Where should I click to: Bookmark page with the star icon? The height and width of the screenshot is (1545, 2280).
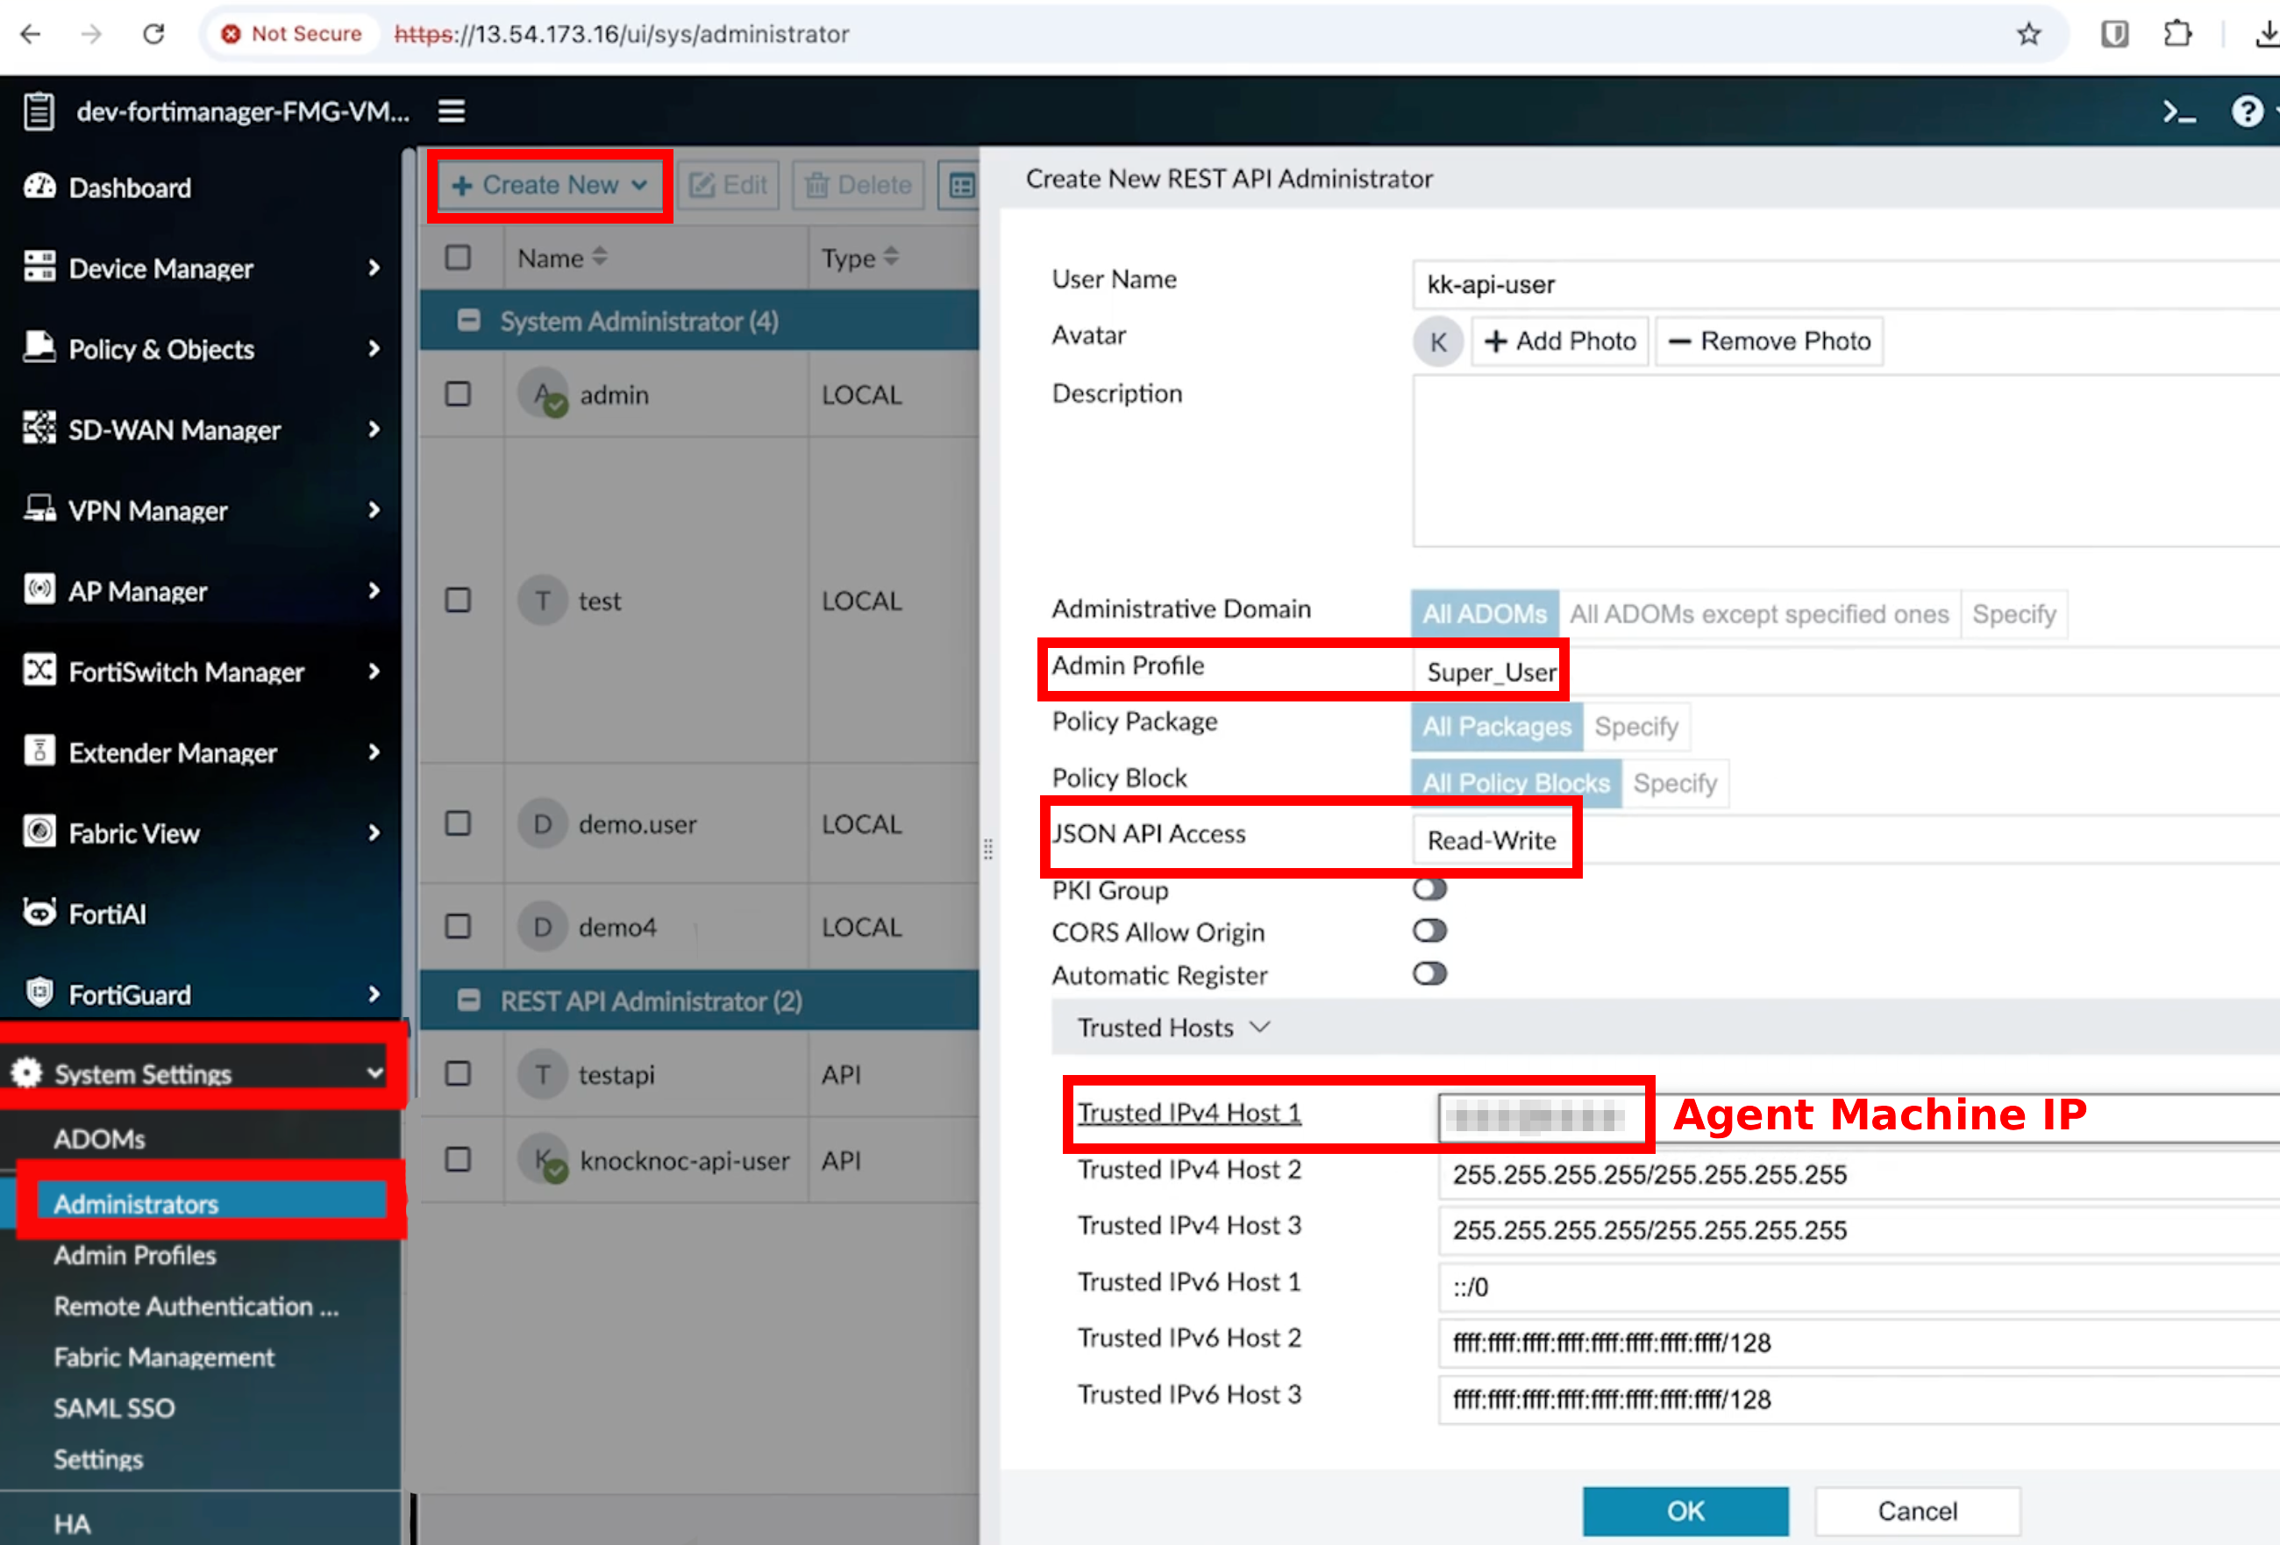click(x=2027, y=34)
